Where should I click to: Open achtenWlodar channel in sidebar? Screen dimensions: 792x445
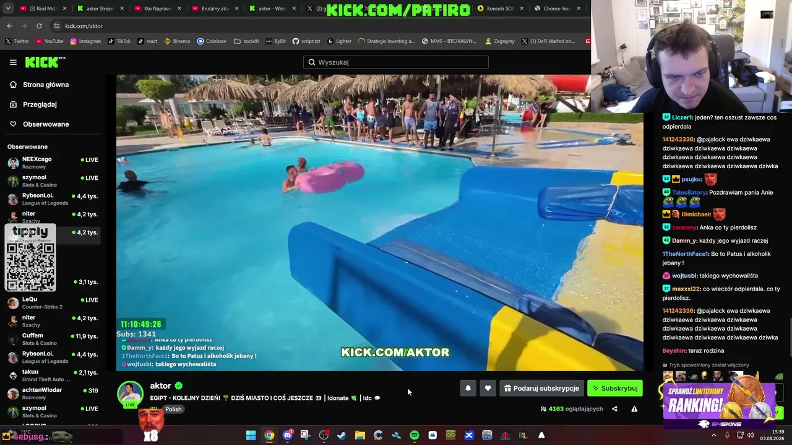53,393
